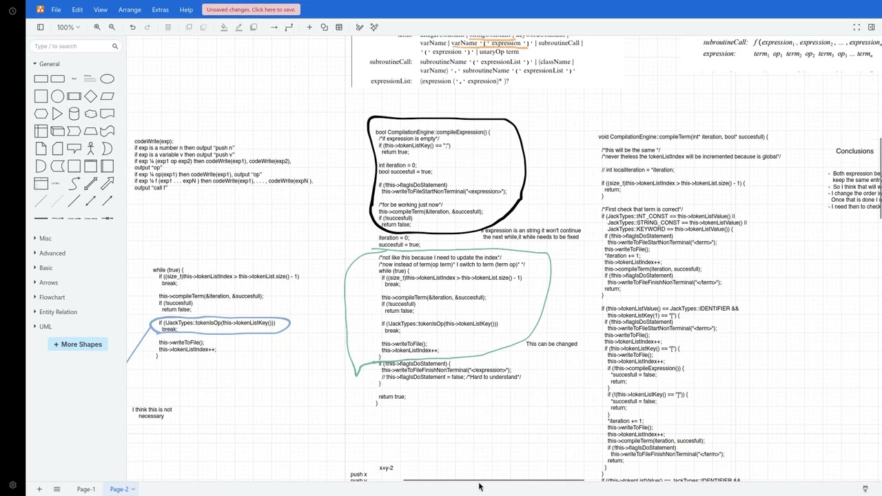
Task: Select the hexagon shape
Action: tap(41, 113)
